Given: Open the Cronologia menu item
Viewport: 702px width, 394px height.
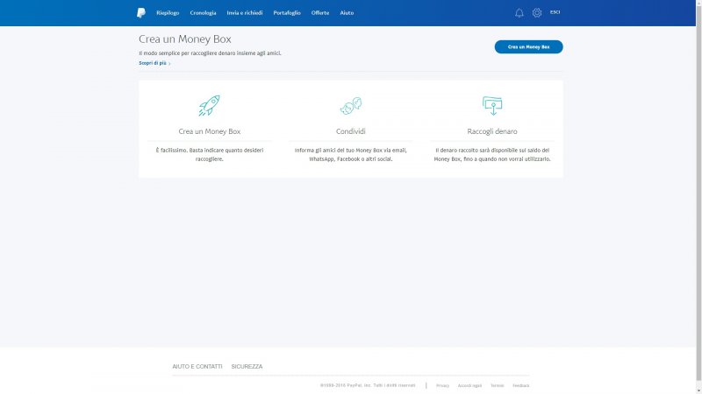Looking at the screenshot, I should pos(203,13).
